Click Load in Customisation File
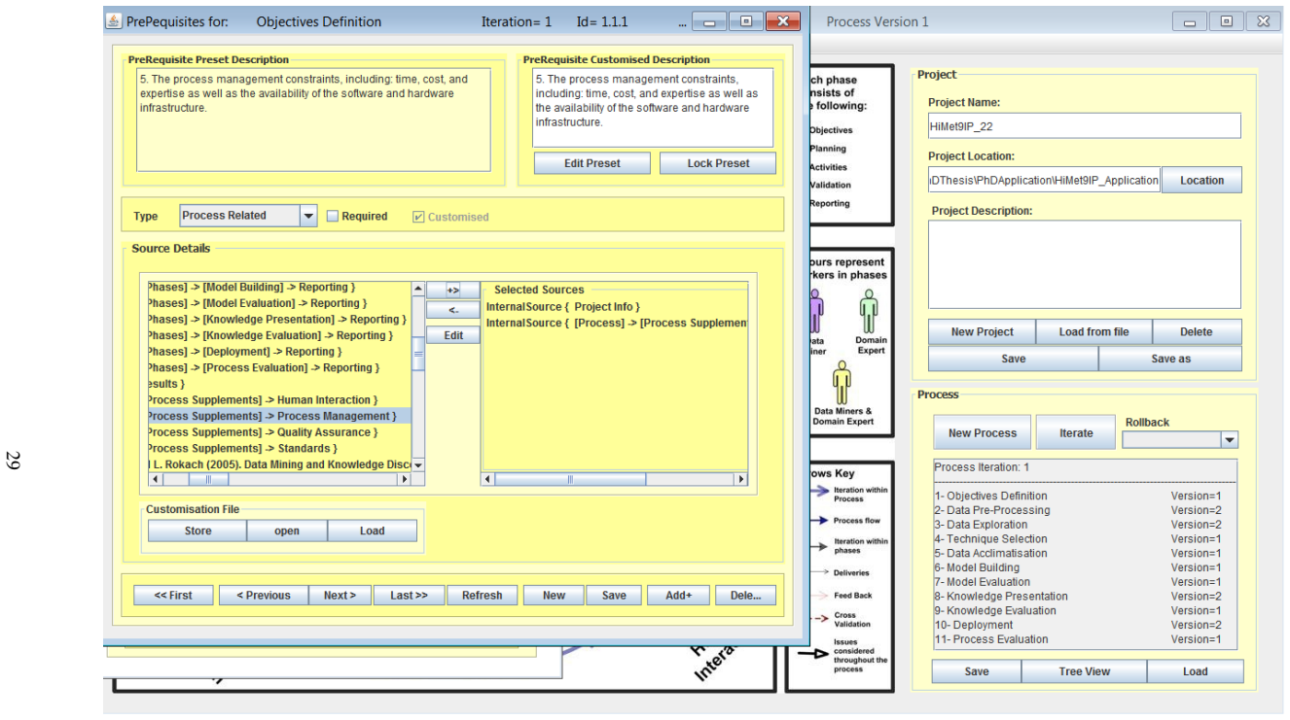This screenshot has height=720, width=1290. pyautogui.click(x=372, y=531)
